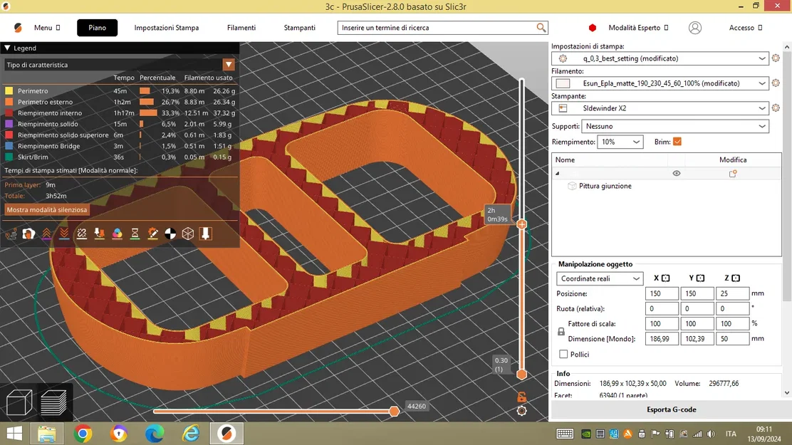The image size is (792, 445).
Task: Open Supporti dropdown showing Nessuno
Action: [675, 126]
